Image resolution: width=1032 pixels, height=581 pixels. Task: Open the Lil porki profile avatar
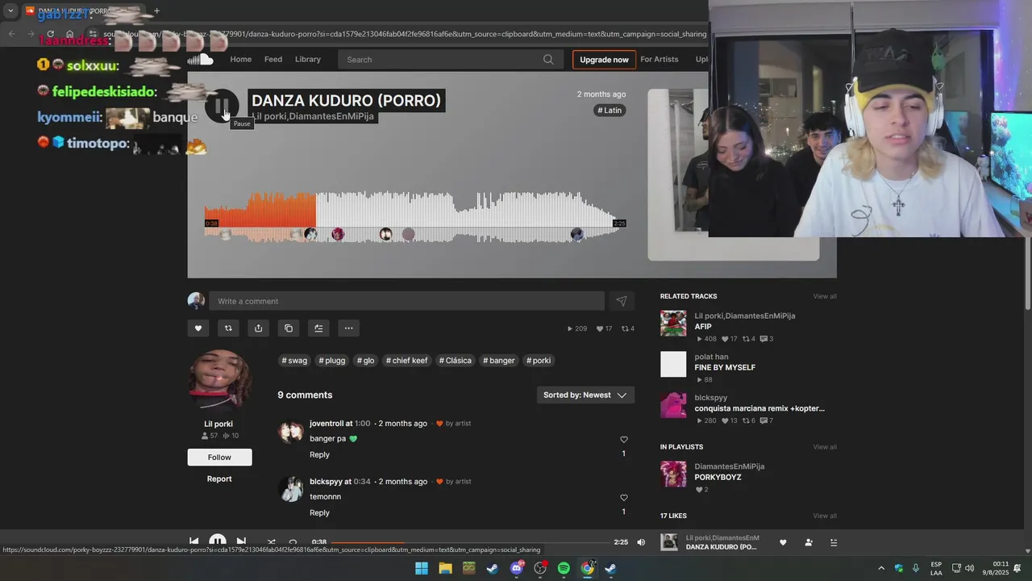[x=219, y=381]
